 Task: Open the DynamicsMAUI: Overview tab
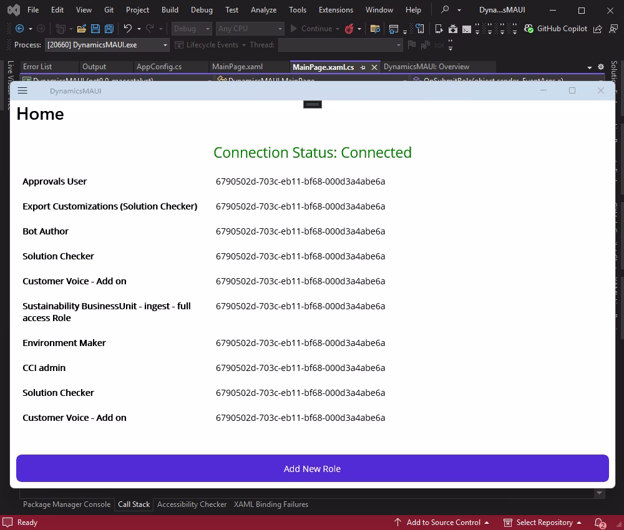(426, 67)
